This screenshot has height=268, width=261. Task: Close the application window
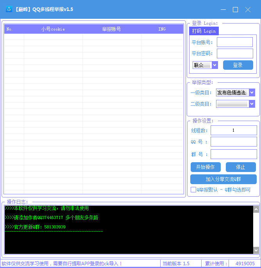248,9
